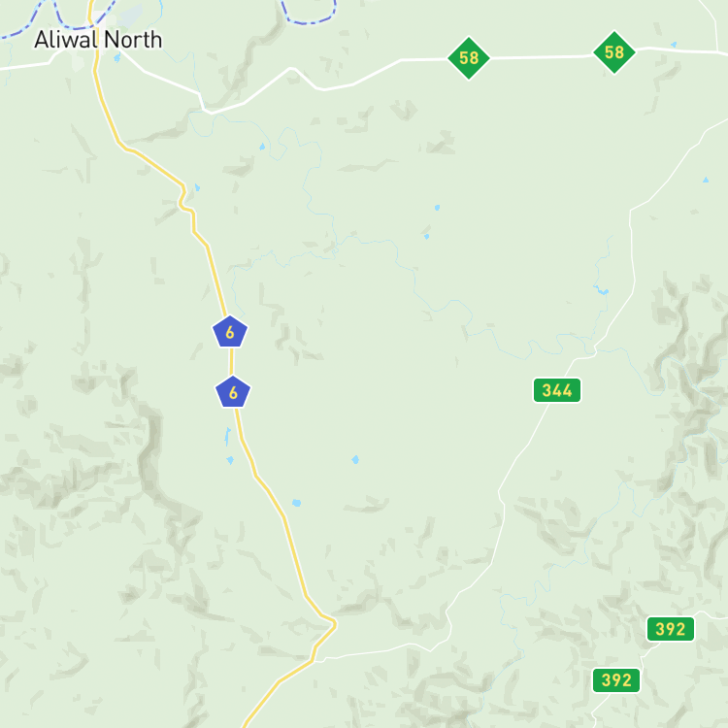Select the eastern route 58 diamond shield
Viewport: 728px width, 728px height.
(x=614, y=52)
